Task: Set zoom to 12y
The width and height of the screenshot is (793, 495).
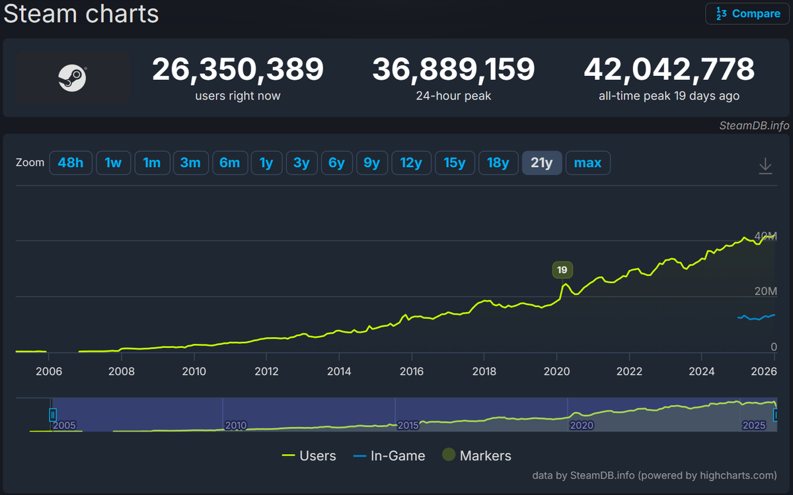Action: (x=411, y=163)
